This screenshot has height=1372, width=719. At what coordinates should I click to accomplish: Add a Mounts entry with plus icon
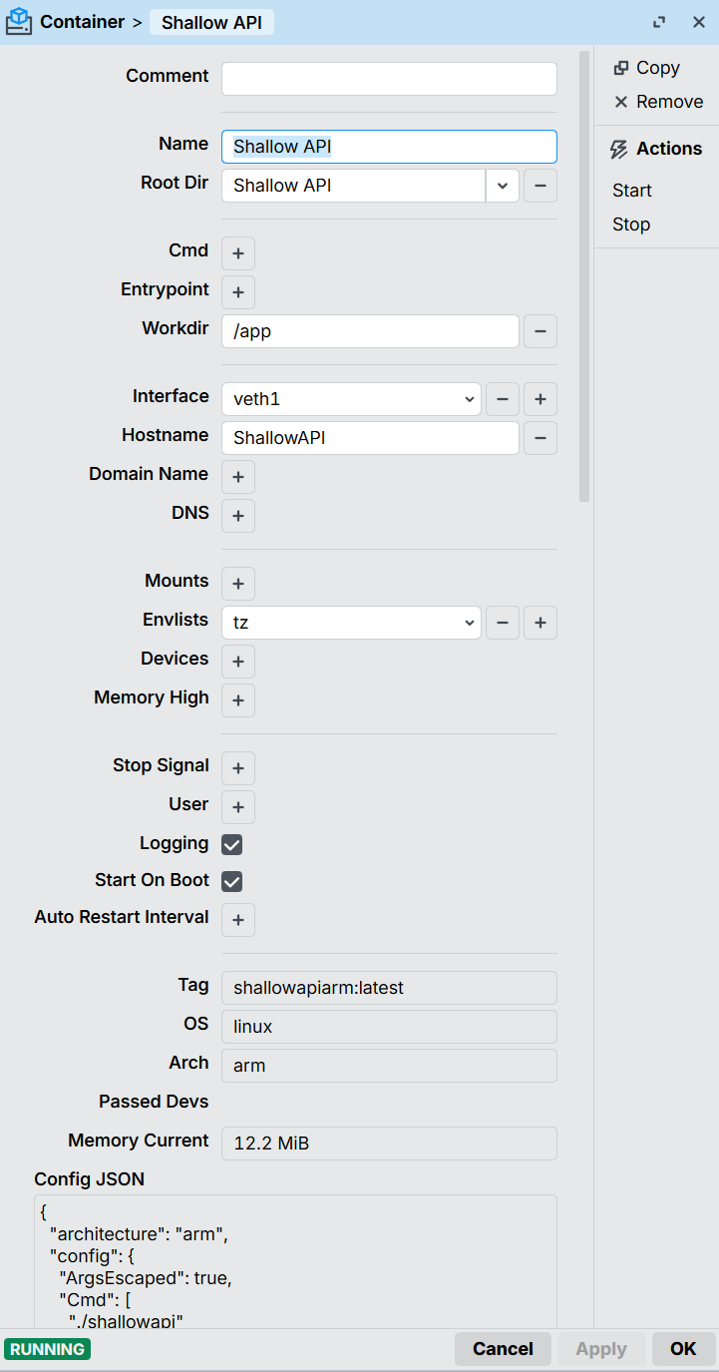click(238, 584)
